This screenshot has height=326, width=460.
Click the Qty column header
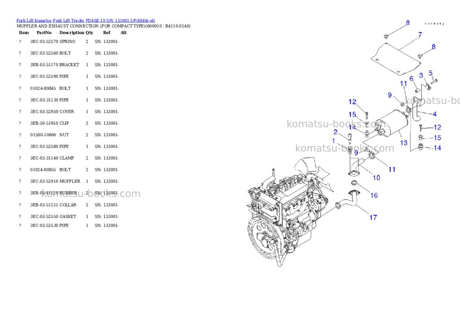pyautogui.click(x=89, y=32)
